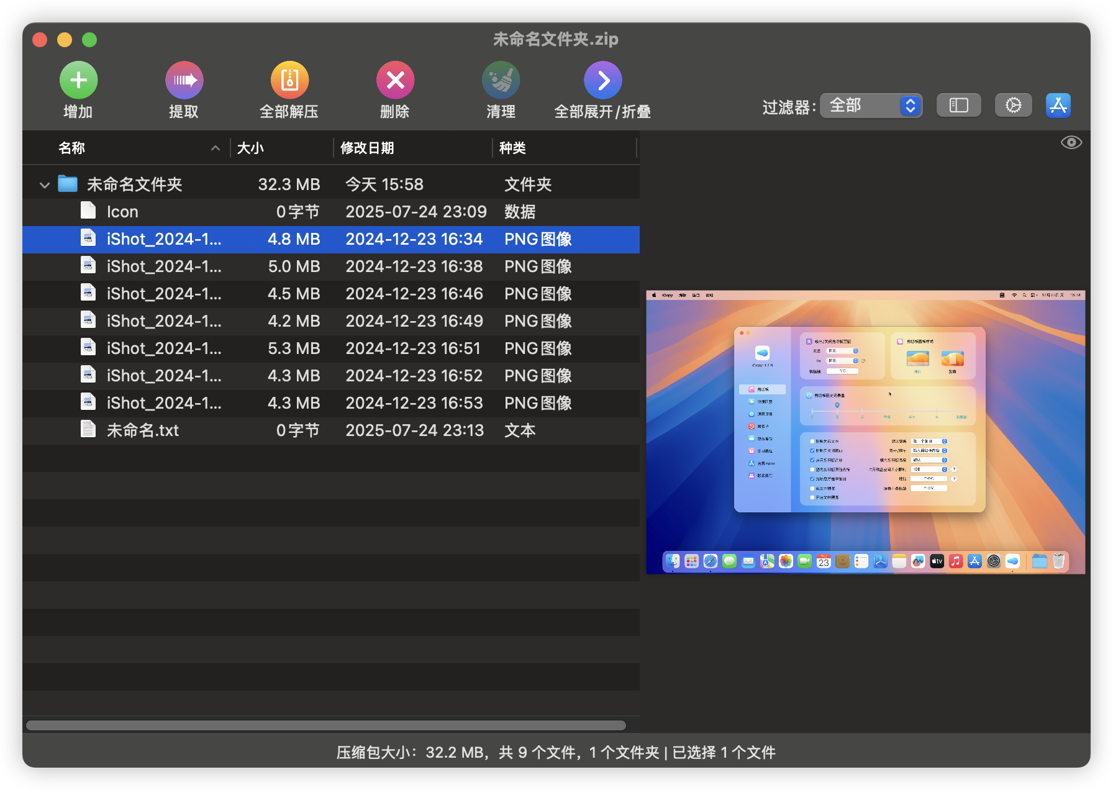Open the settings gear button
The width and height of the screenshot is (1113, 790).
click(1013, 106)
